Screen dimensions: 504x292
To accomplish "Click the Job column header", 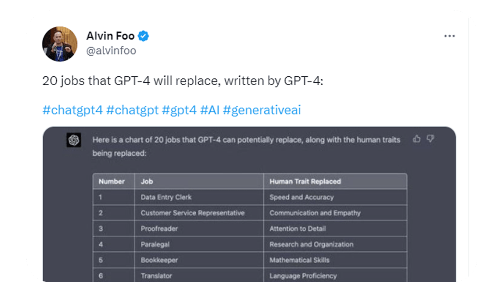I will point(147,182).
